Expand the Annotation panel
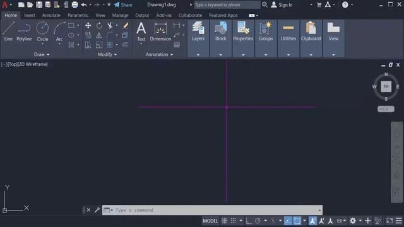The height and width of the screenshot is (227, 404). tap(159, 55)
